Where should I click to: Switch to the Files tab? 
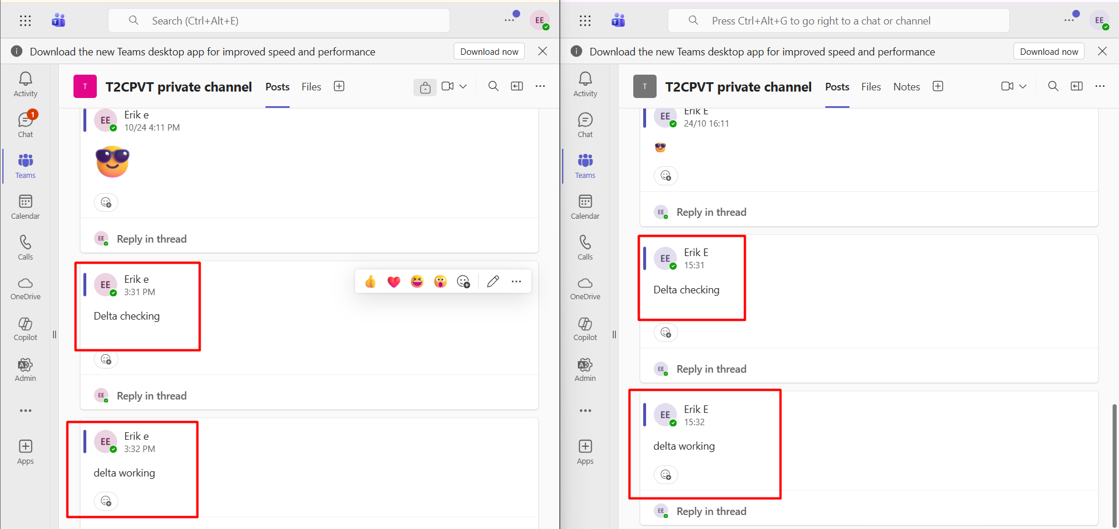pos(311,86)
